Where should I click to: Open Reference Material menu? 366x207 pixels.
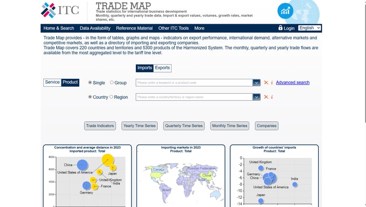(x=134, y=28)
